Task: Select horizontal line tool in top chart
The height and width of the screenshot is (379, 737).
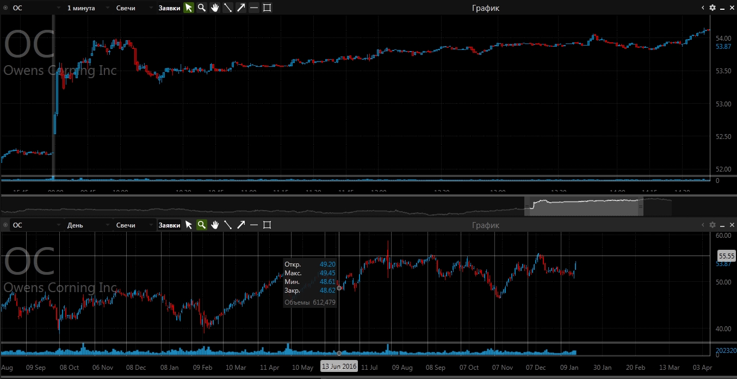Action: coord(254,8)
